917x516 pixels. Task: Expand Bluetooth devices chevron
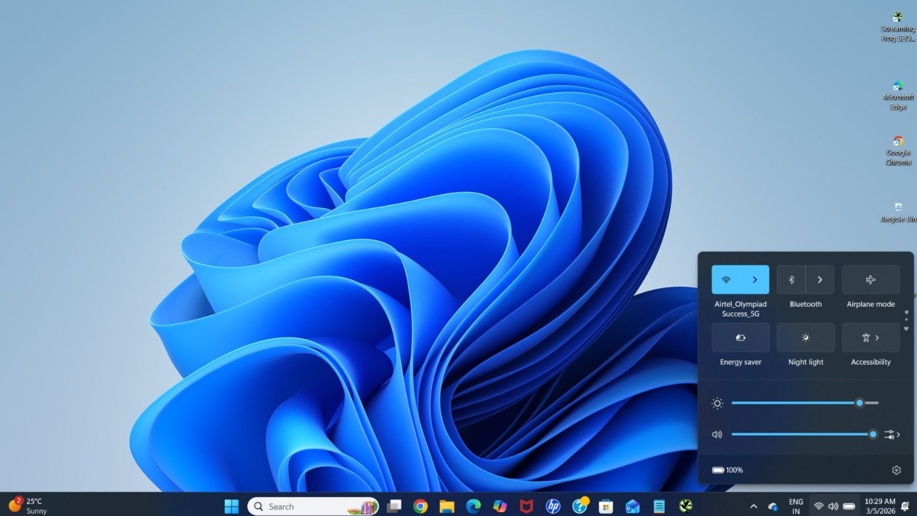(x=820, y=279)
